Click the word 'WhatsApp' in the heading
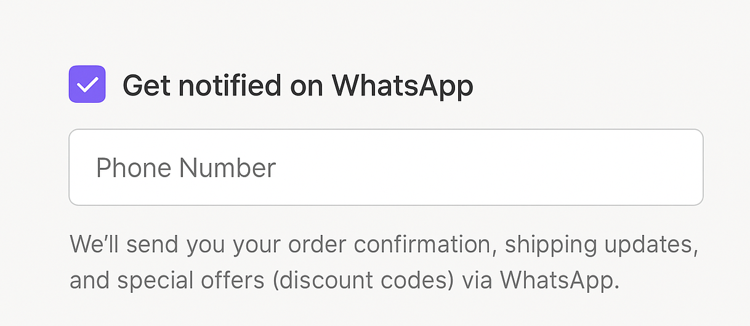The height and width of the screenshot is (326, 750). [x=403, y=85]
